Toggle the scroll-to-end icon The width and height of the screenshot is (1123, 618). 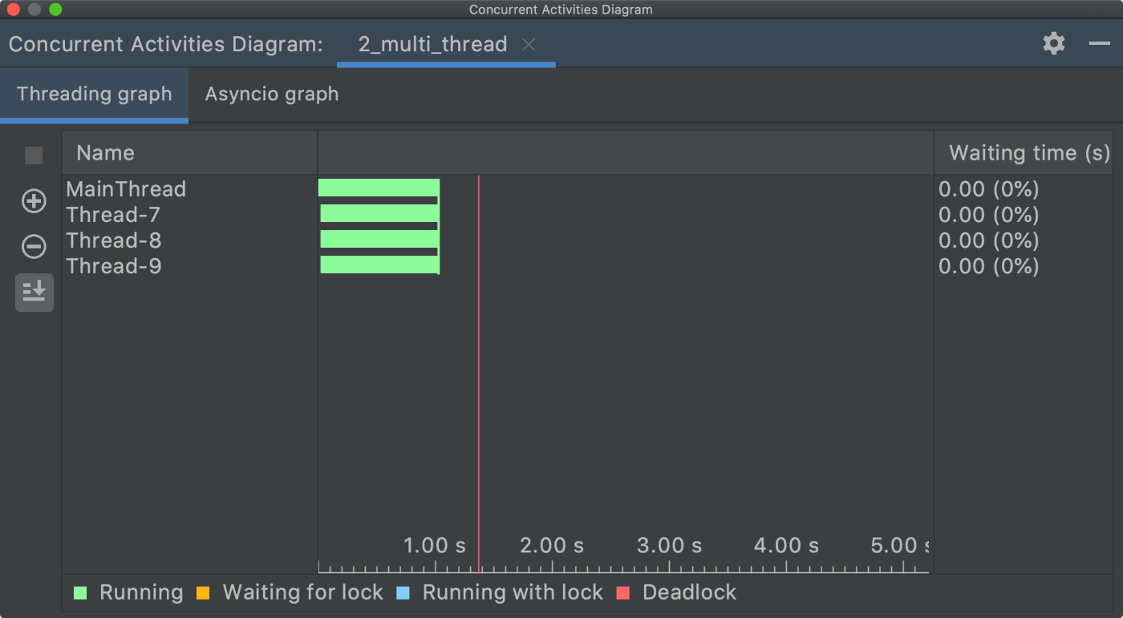(x=34, y=293)
